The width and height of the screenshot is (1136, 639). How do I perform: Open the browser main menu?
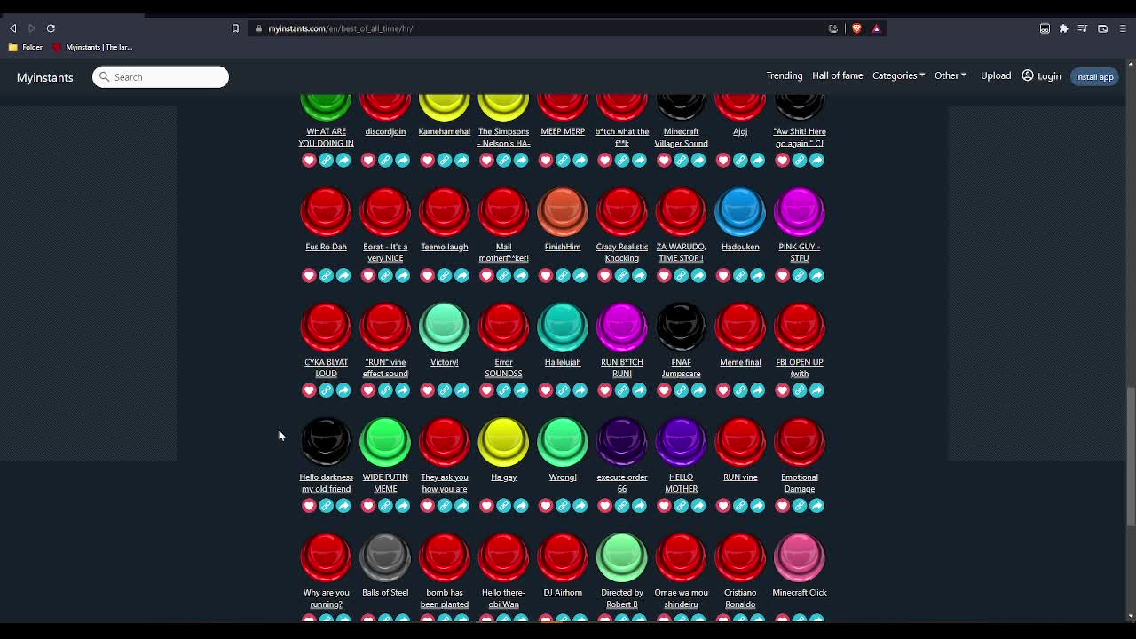point(1122,28)
